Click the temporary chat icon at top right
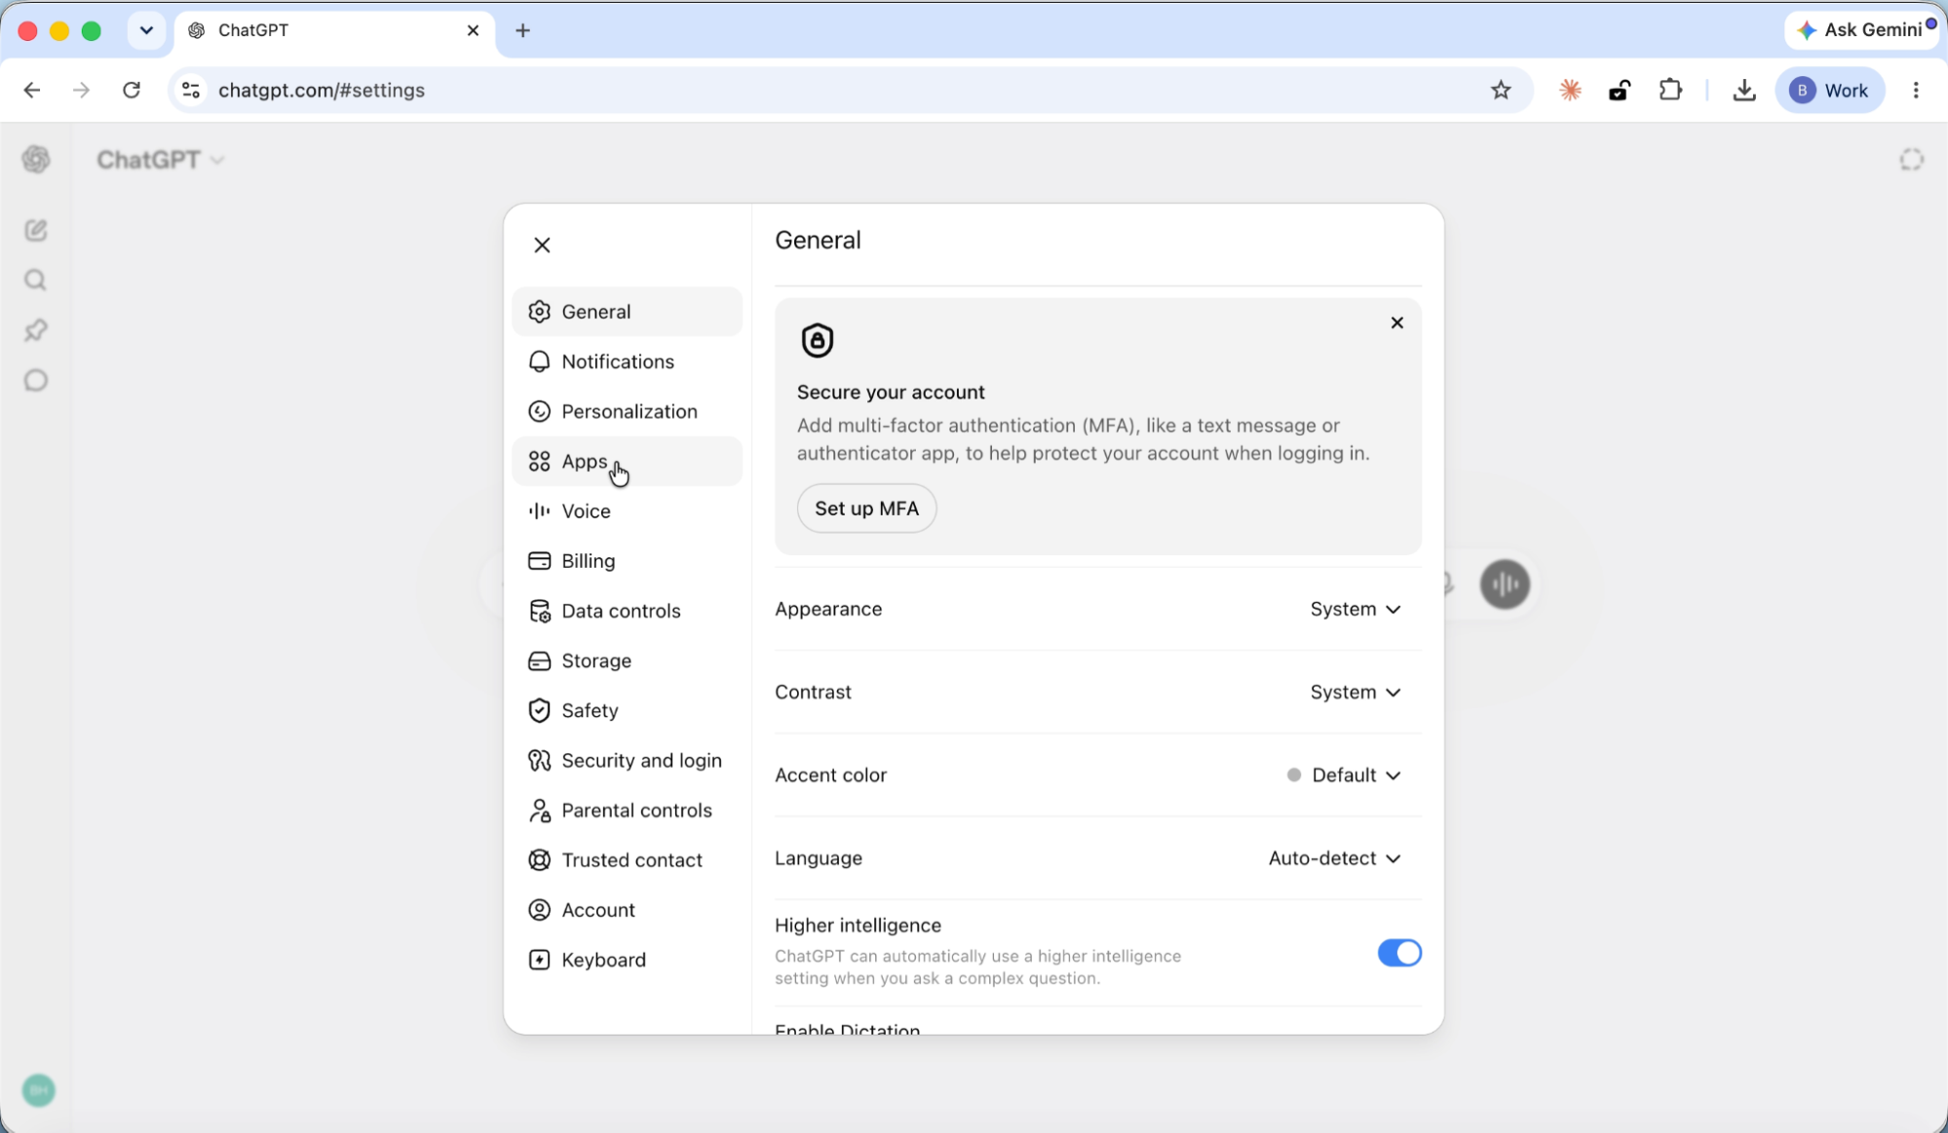The image size is (1948, 1133). (x=1911, y=159)
